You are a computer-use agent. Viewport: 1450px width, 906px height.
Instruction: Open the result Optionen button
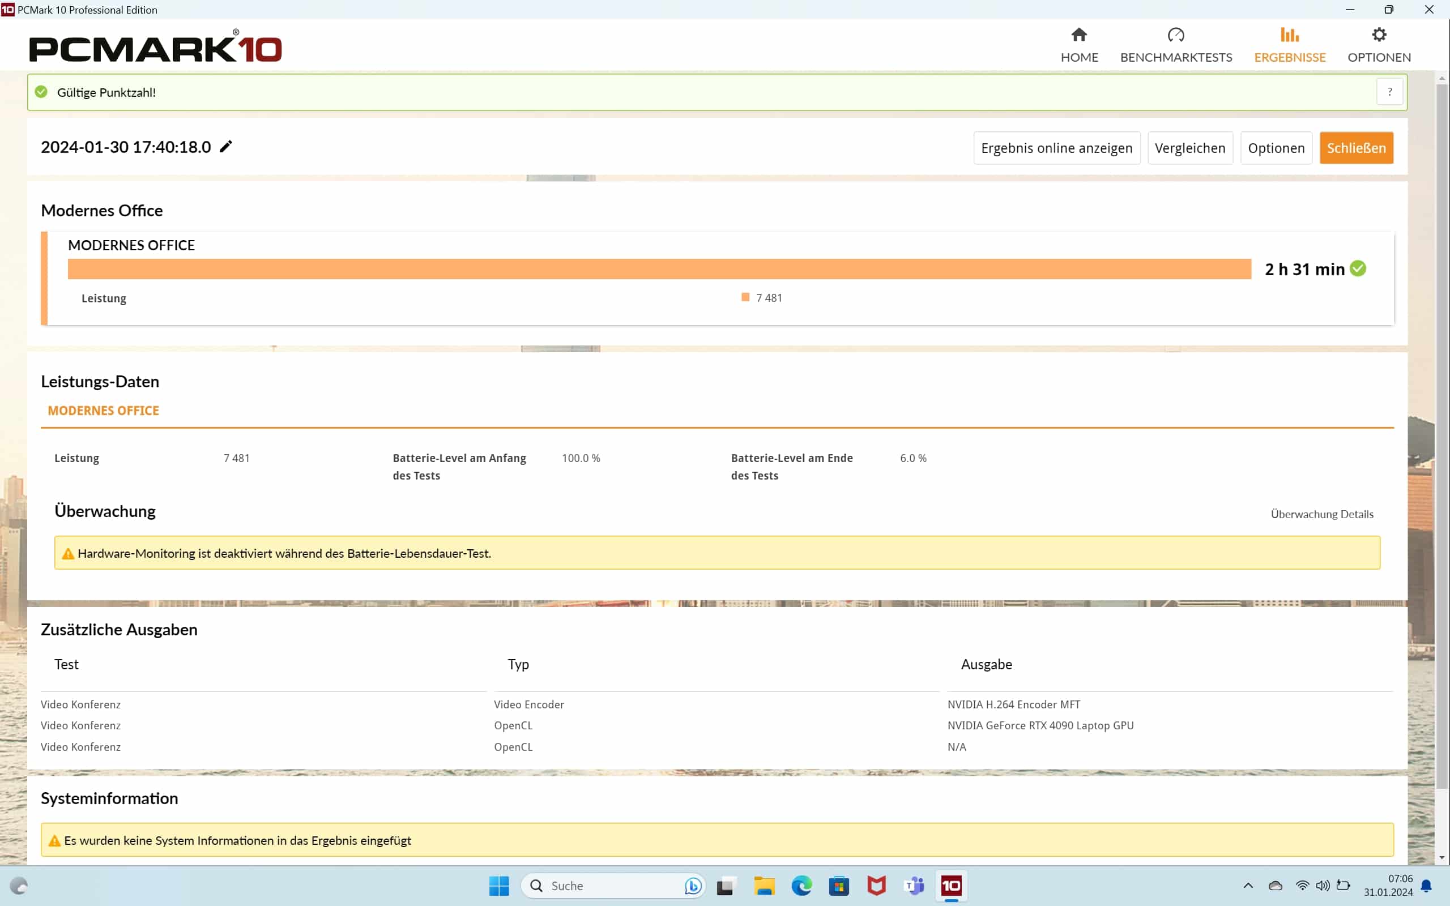[1276, 148]
